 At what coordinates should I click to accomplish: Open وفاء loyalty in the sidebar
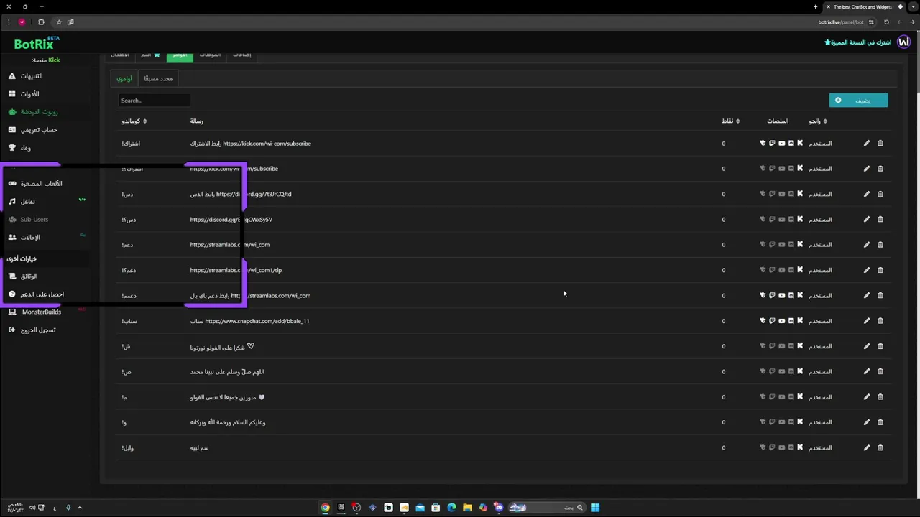click(20, 147)
